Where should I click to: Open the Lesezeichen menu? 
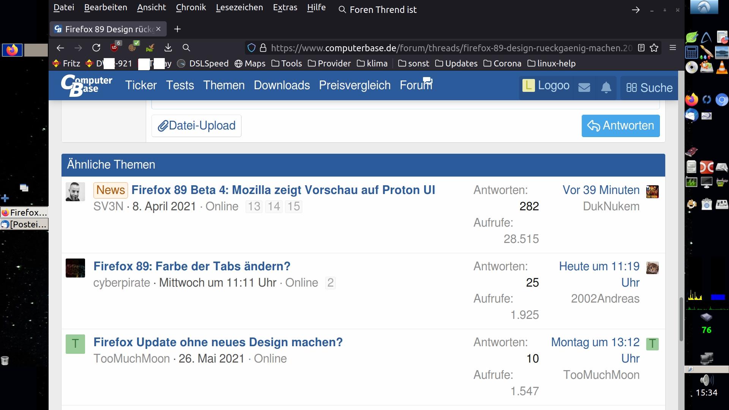coord(239,8)
